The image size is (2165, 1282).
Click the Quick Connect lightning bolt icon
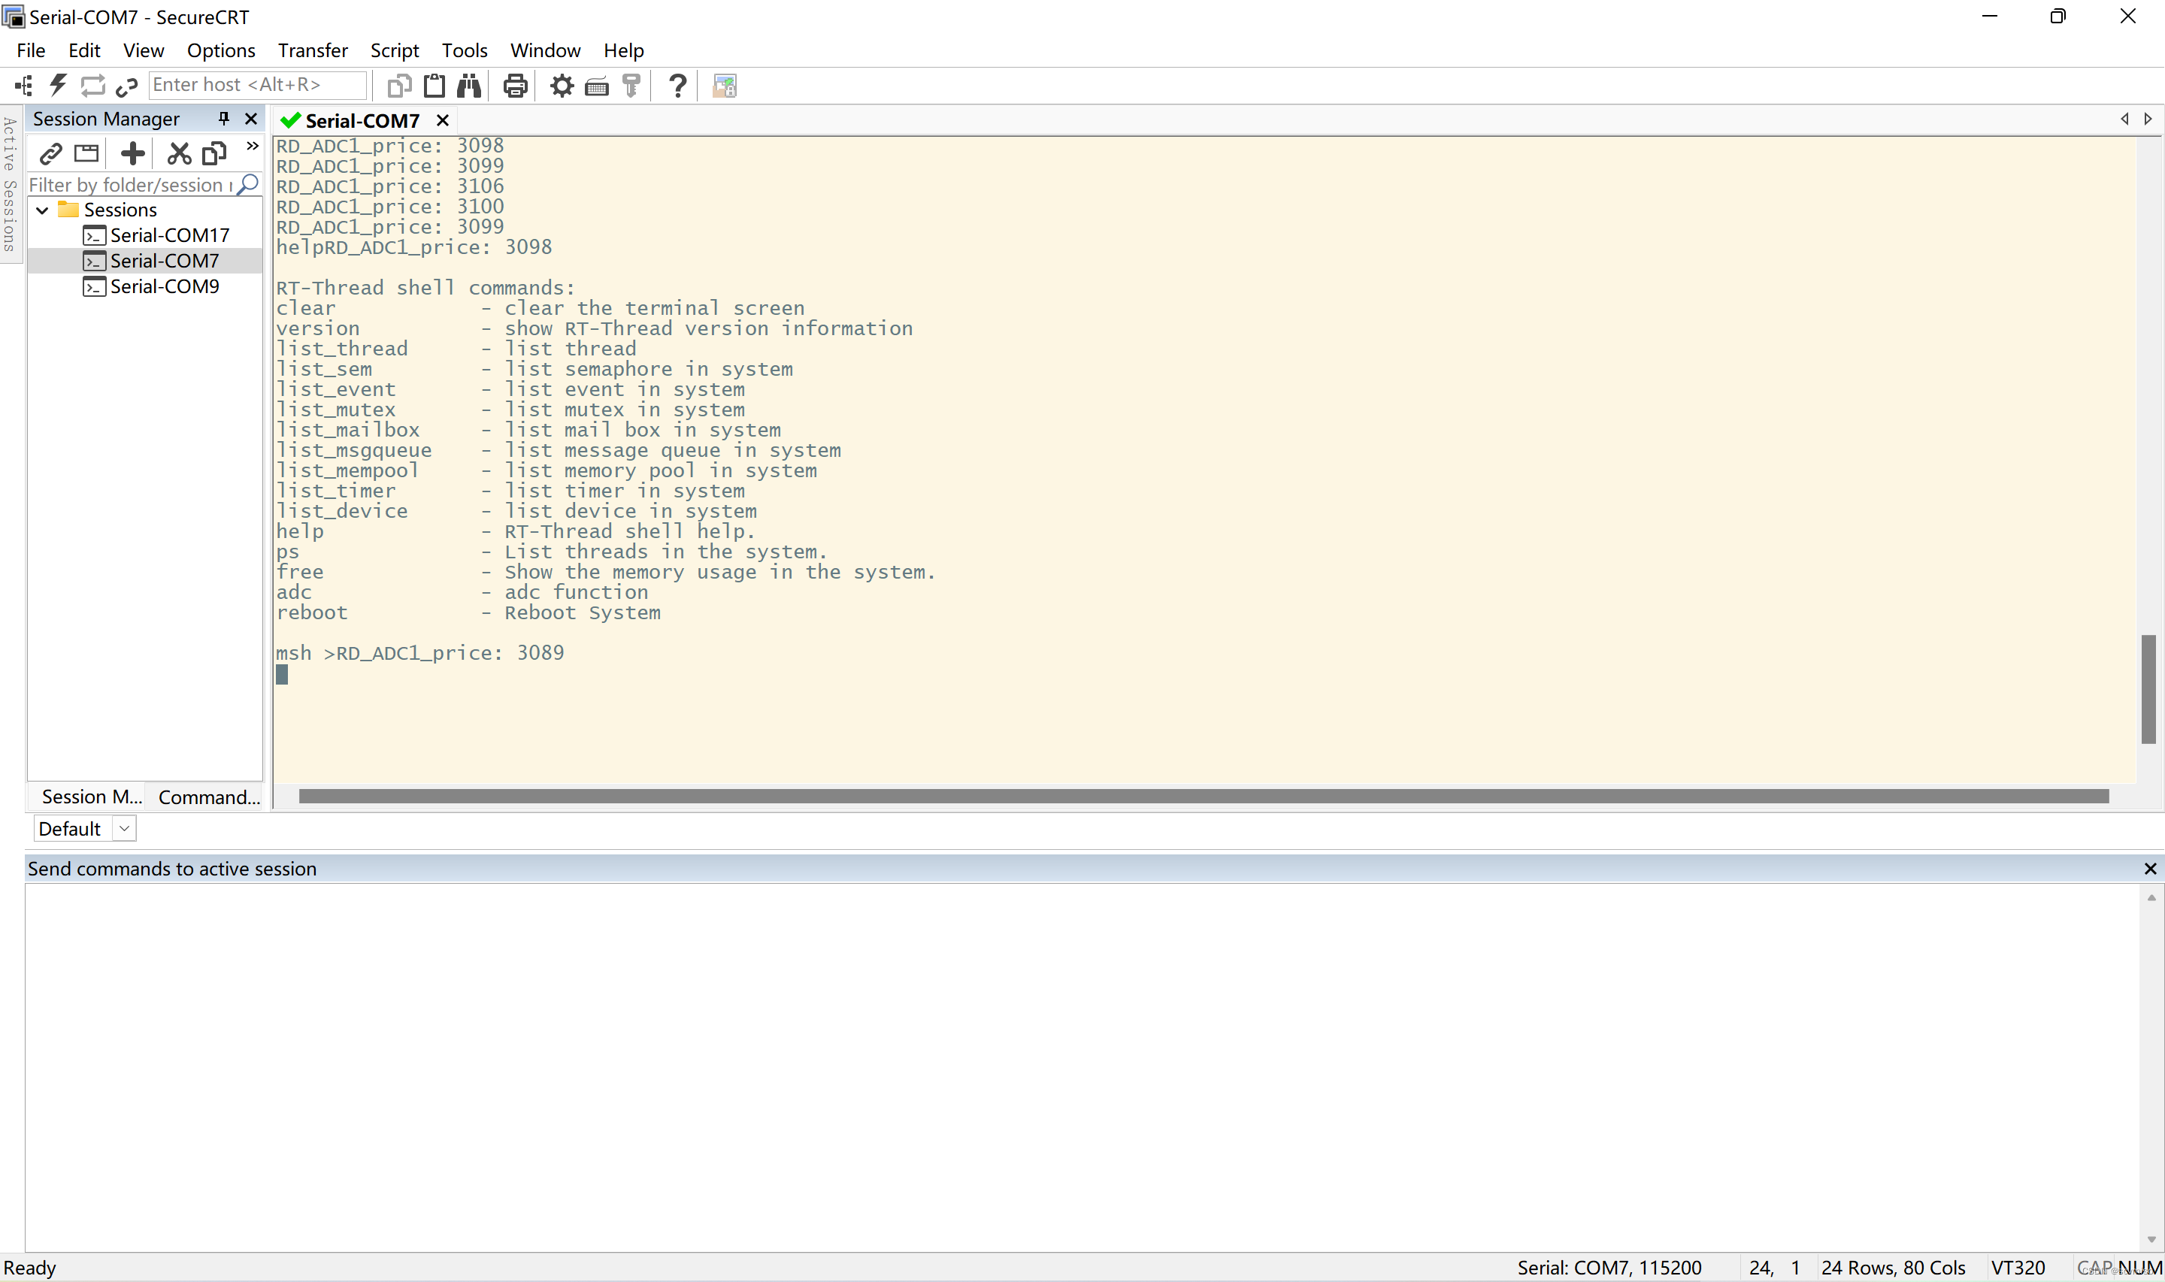[x=58, y=85]
